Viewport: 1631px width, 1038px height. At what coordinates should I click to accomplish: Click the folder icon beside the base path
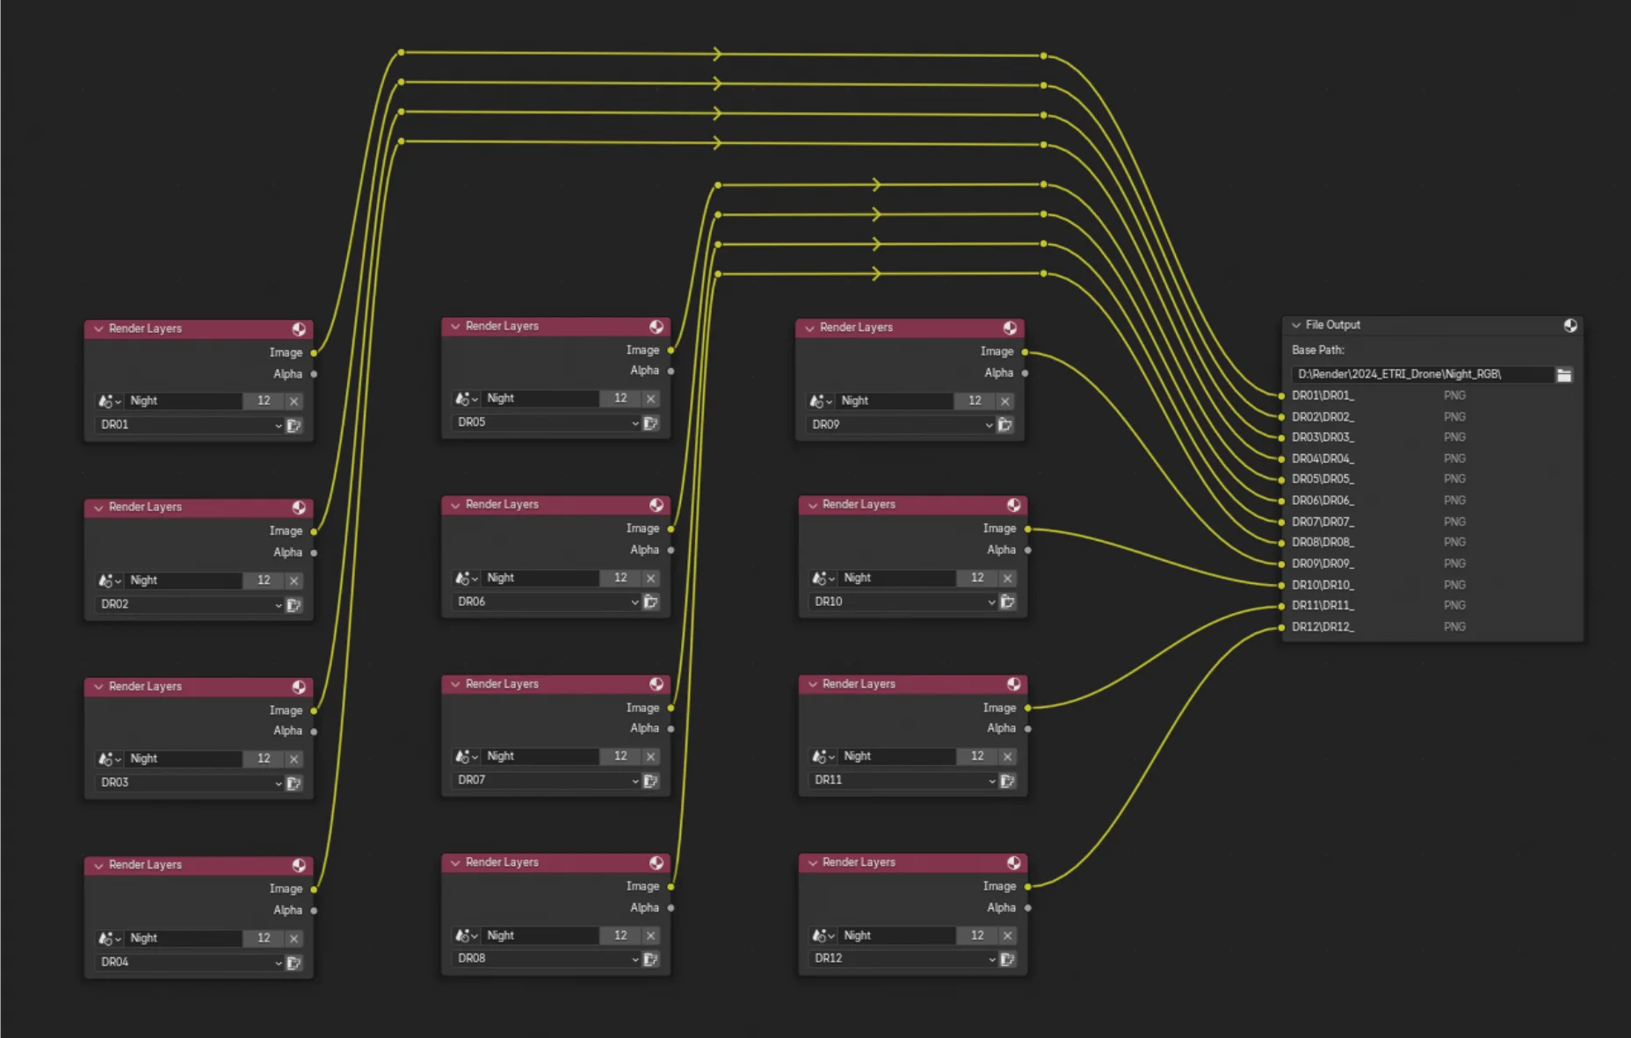coord(1565,374)
